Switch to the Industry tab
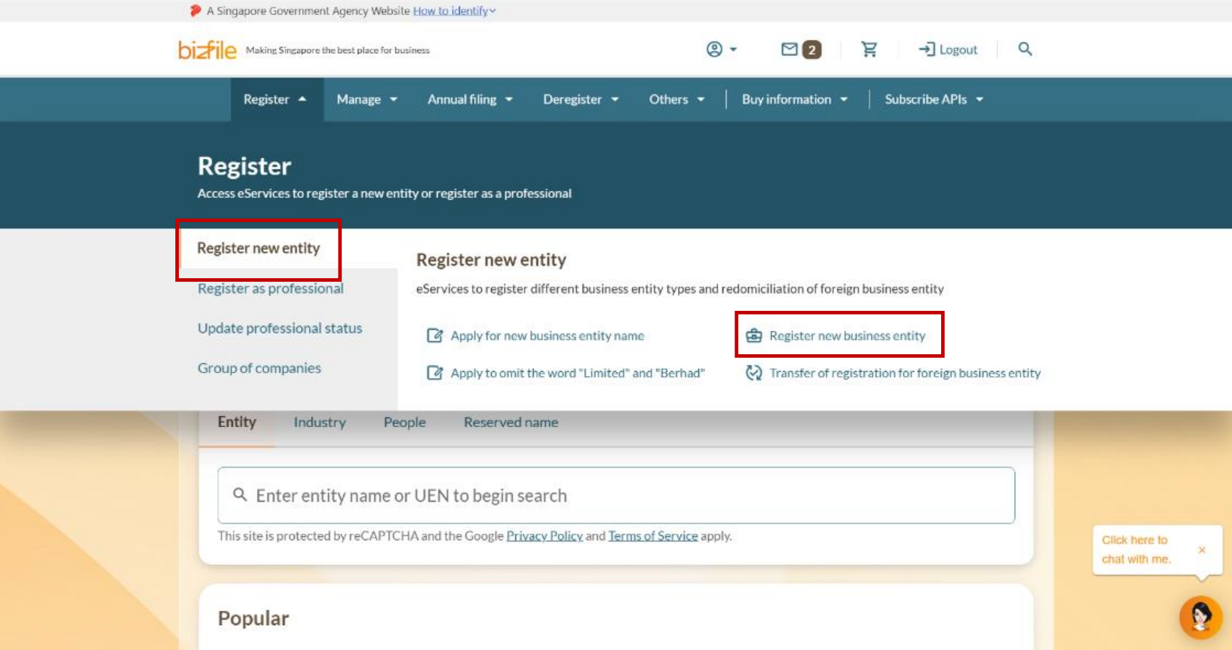This screenshot has height=650, width=1232. (x=319, y=422)
